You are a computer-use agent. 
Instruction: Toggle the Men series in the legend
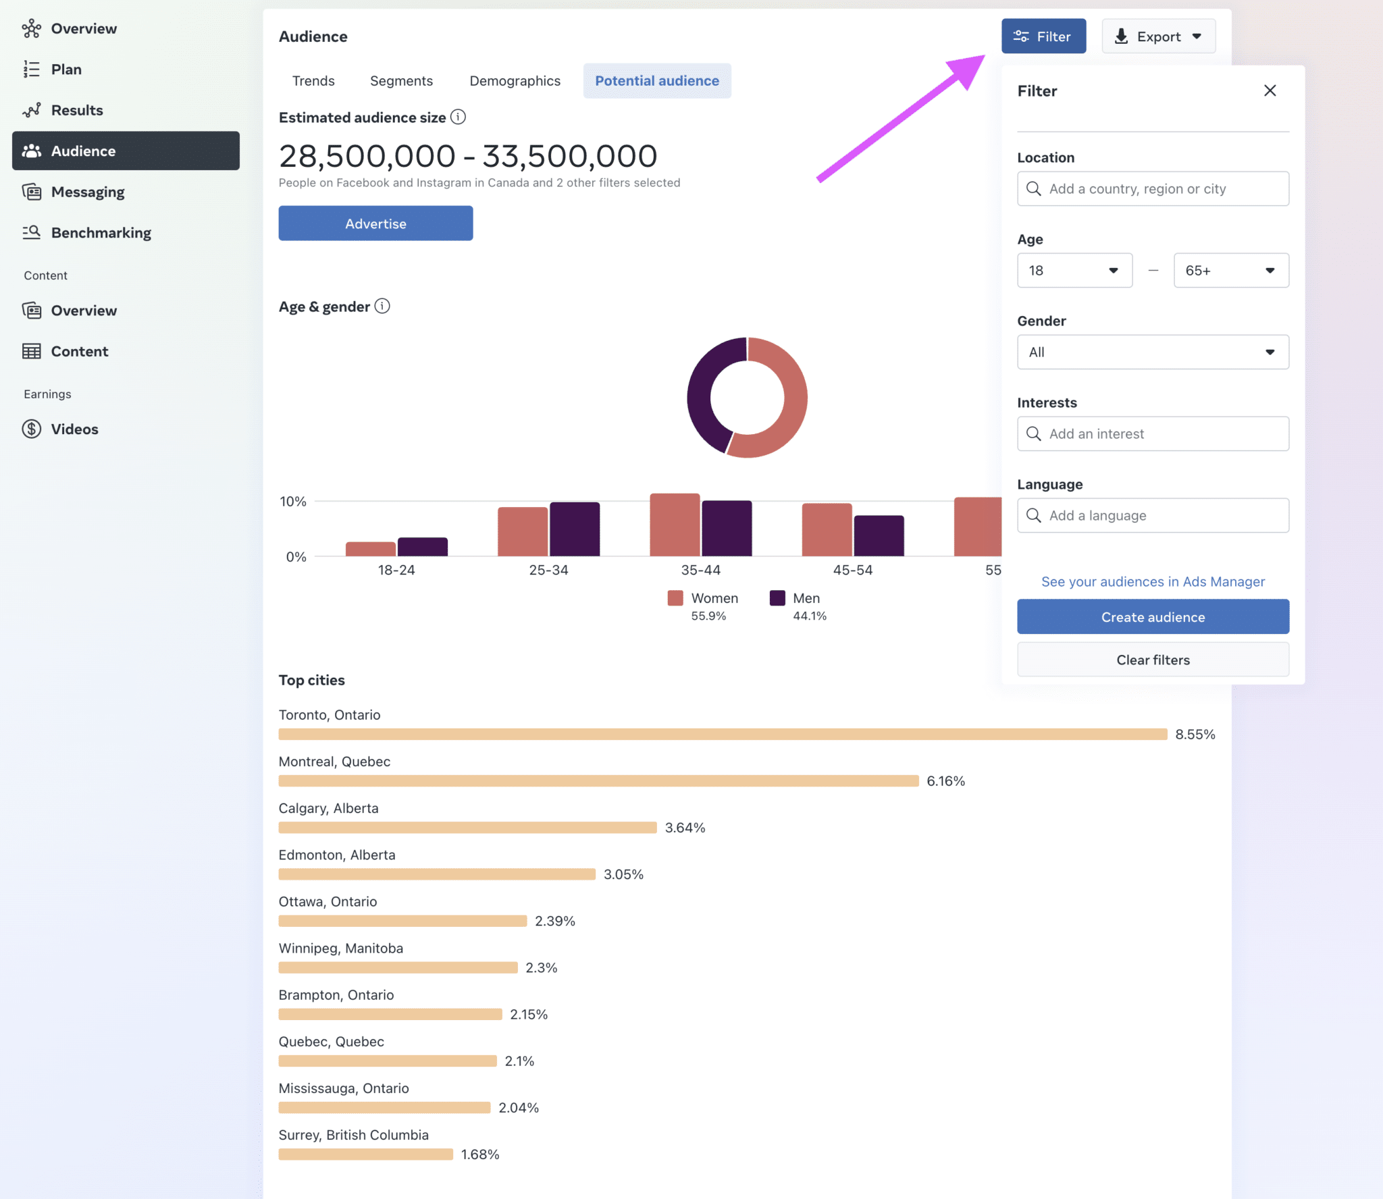pos(806,597)
